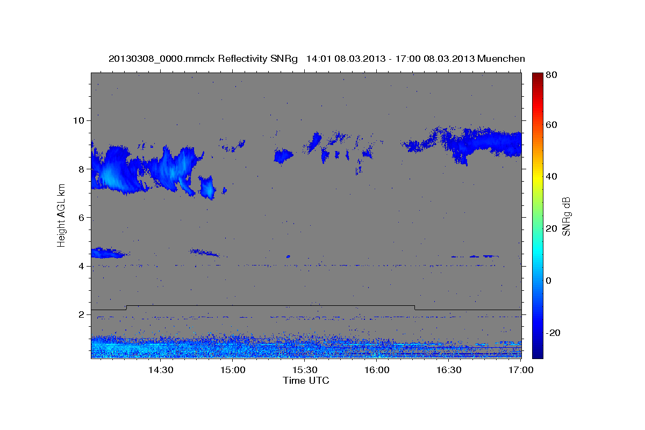Click the colorbar value 80
Screen dimensions: 645x430
[553, 75]
